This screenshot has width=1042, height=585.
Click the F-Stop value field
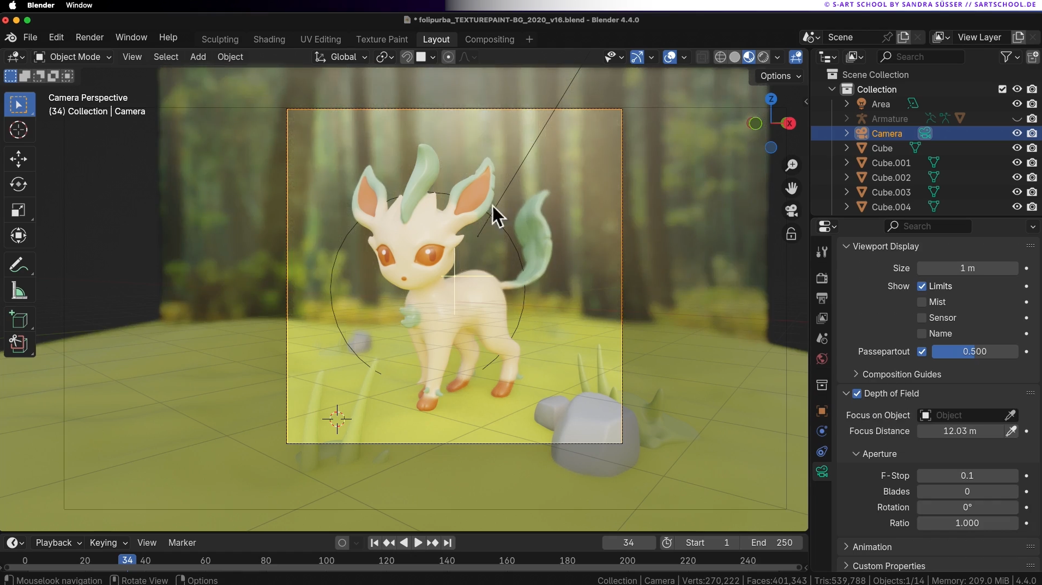click(967, 476)
